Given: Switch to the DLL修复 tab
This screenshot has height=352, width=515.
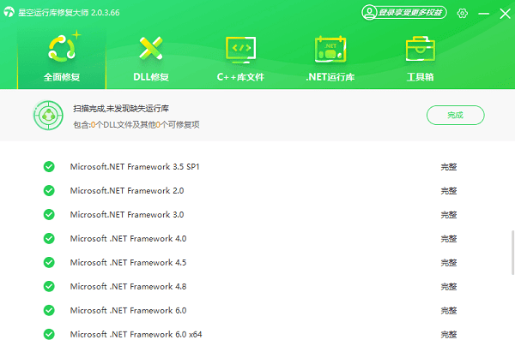Looking at the screenshot, I should pos(151,57).
